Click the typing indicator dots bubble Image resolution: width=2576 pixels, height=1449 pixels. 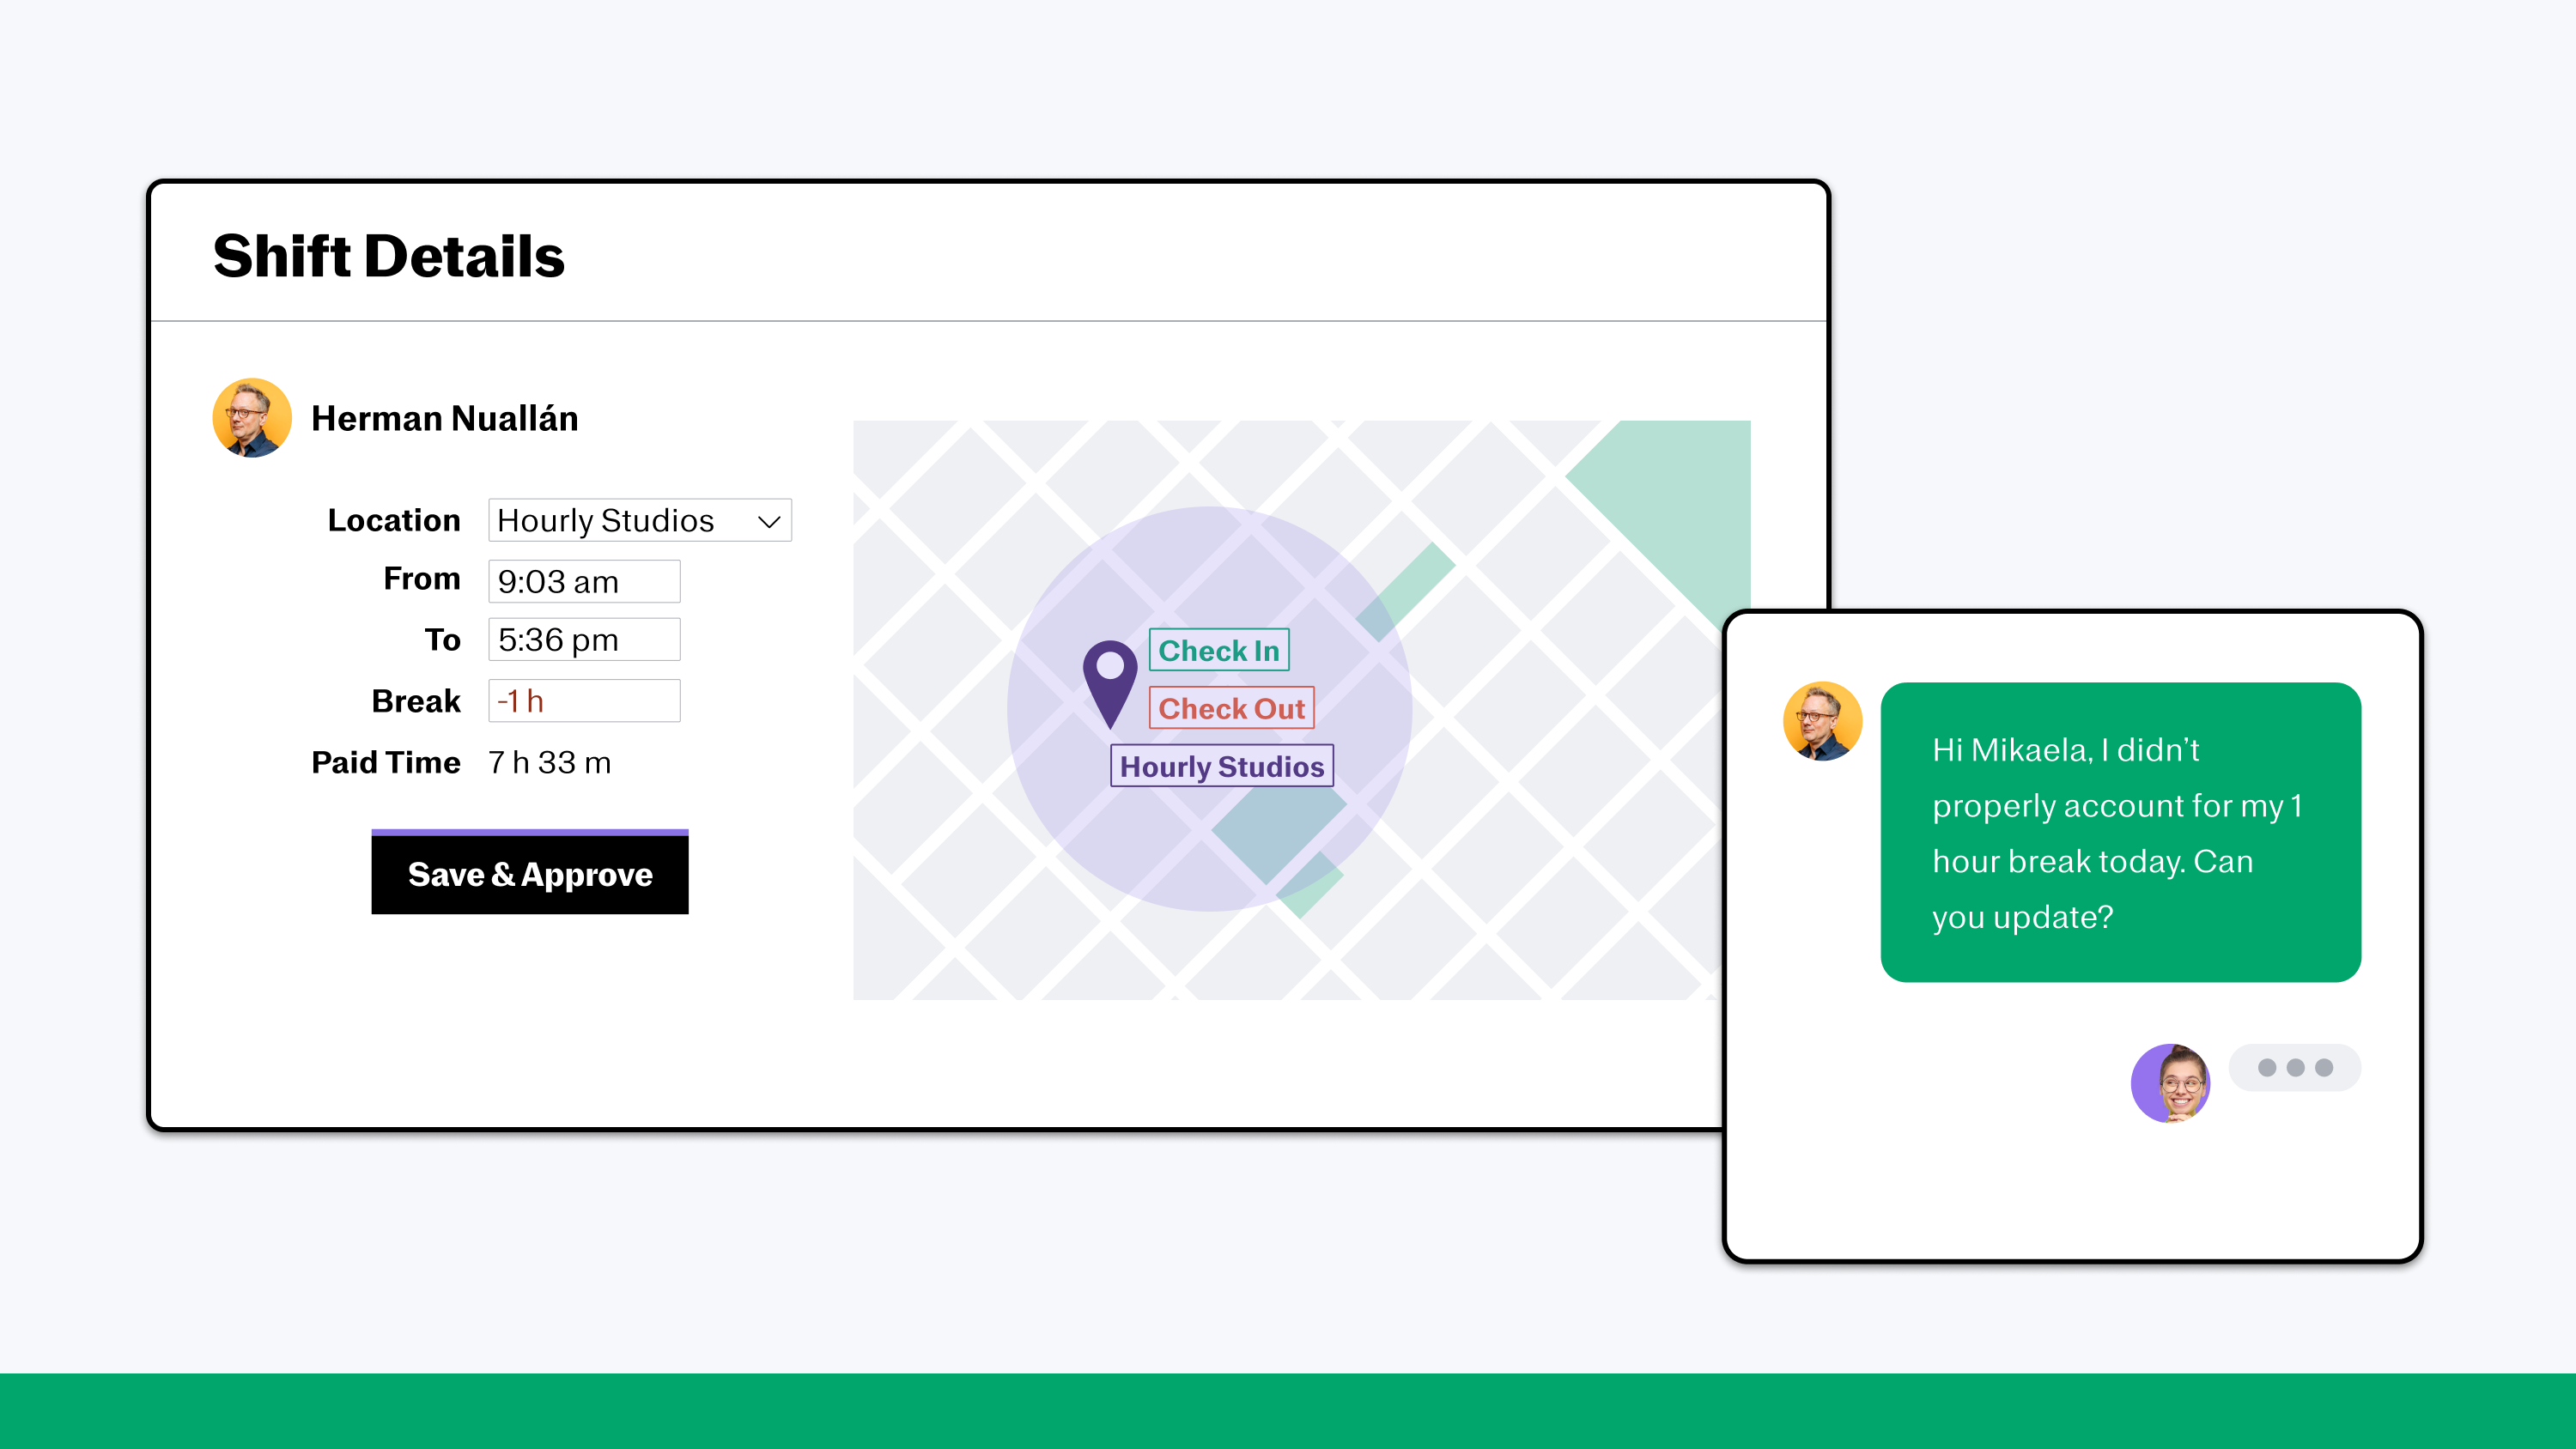[2295, 1067]
